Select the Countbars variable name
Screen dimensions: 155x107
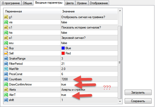[15, 79]
